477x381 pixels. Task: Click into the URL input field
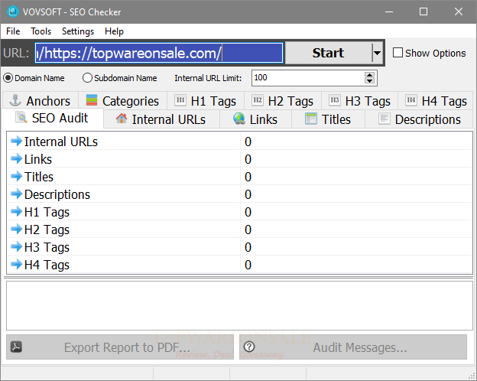click(x=159, y=53)
